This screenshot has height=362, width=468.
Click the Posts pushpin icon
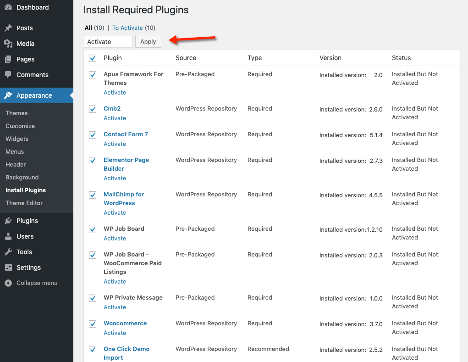(x=8, y=28)
